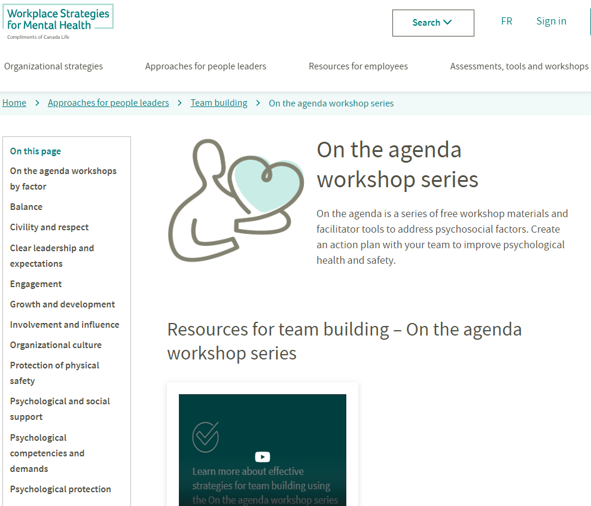Click Resources for team building section heading

click(x=345, y=341)
